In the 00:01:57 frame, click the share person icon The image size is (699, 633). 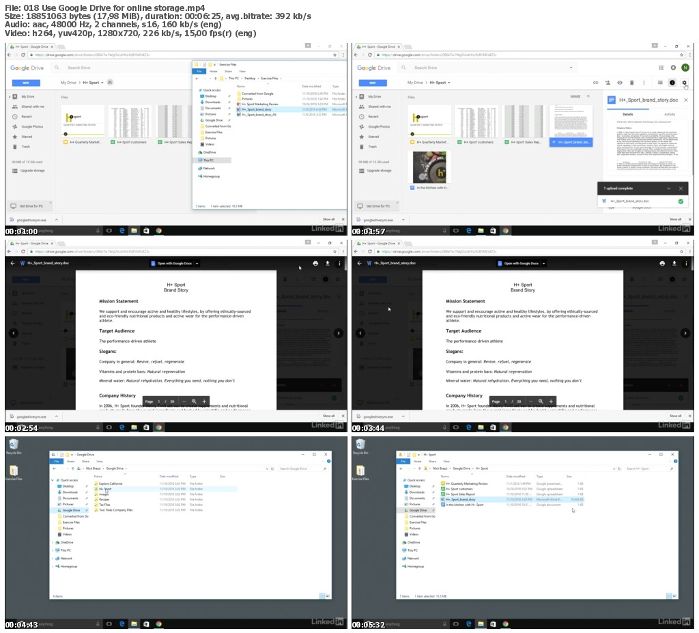pos(607,83)
